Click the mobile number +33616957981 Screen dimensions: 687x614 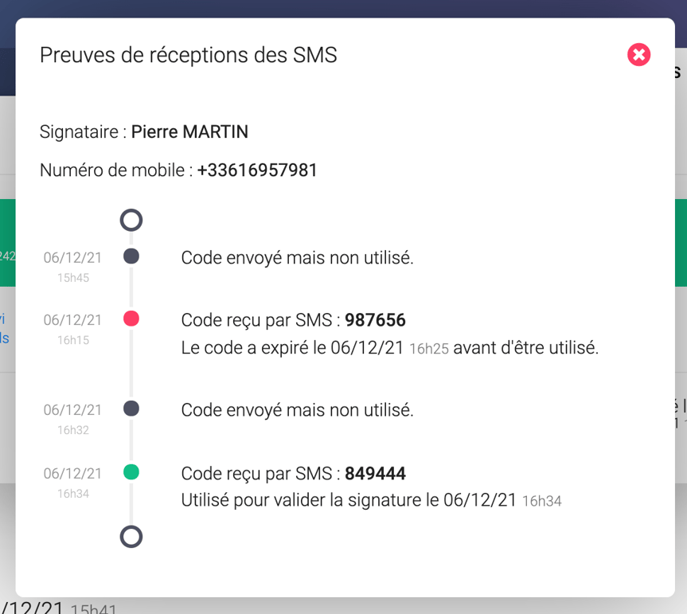pyautogui.click(x=256, y=170)
